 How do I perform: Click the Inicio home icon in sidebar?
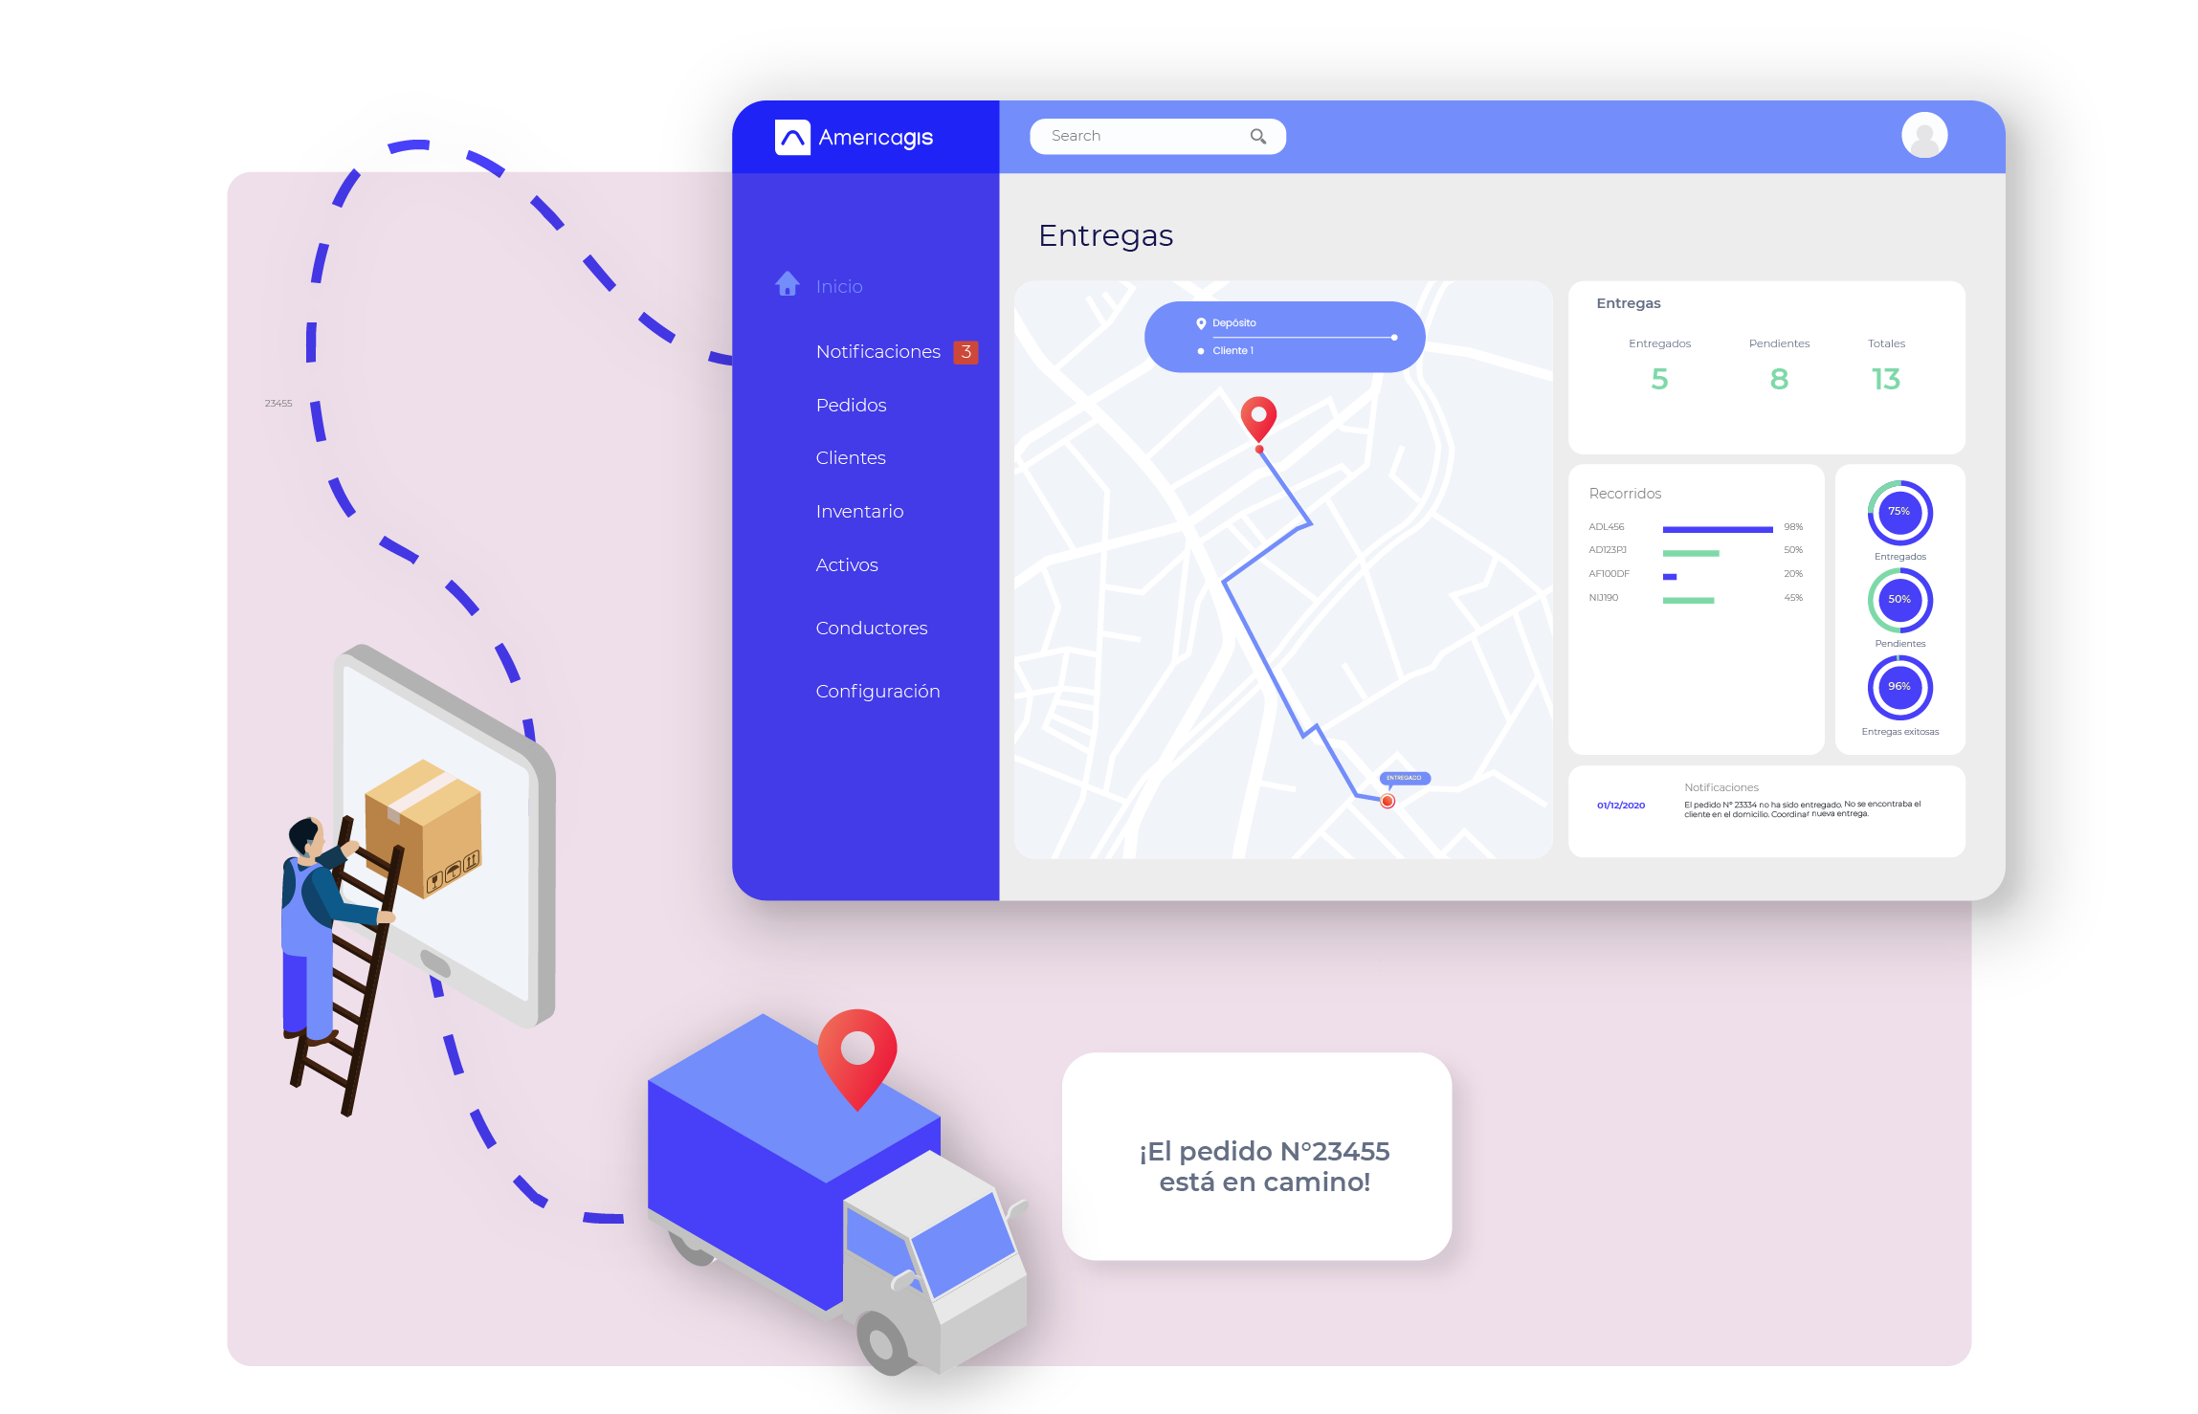(782, 283)
